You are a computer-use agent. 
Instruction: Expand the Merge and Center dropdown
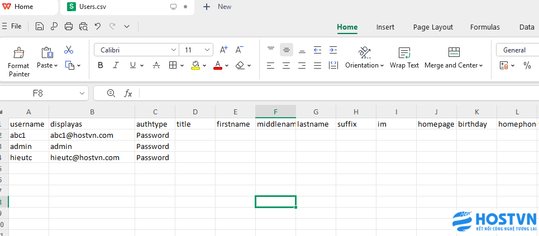pyautogui.click(x=480, y=65)
